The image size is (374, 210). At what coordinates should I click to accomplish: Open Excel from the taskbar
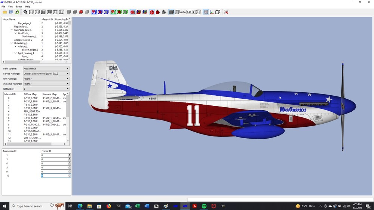coord(137,206)
